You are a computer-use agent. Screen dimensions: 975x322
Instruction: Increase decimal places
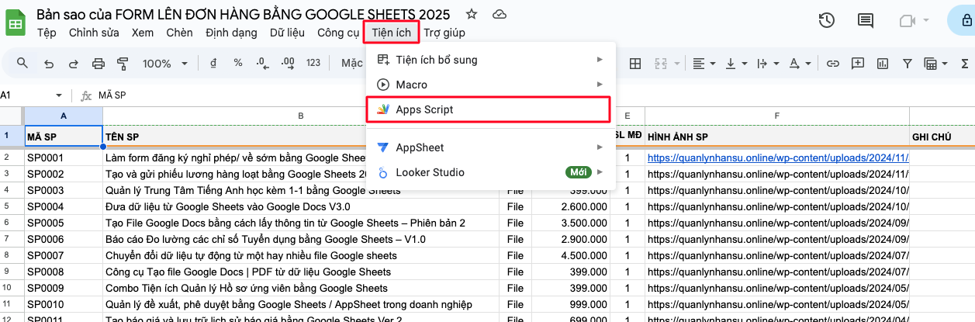coord(288,63)
